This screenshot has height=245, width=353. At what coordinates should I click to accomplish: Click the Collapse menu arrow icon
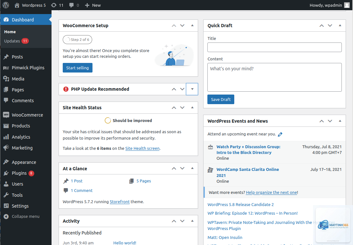click(6, 217)
